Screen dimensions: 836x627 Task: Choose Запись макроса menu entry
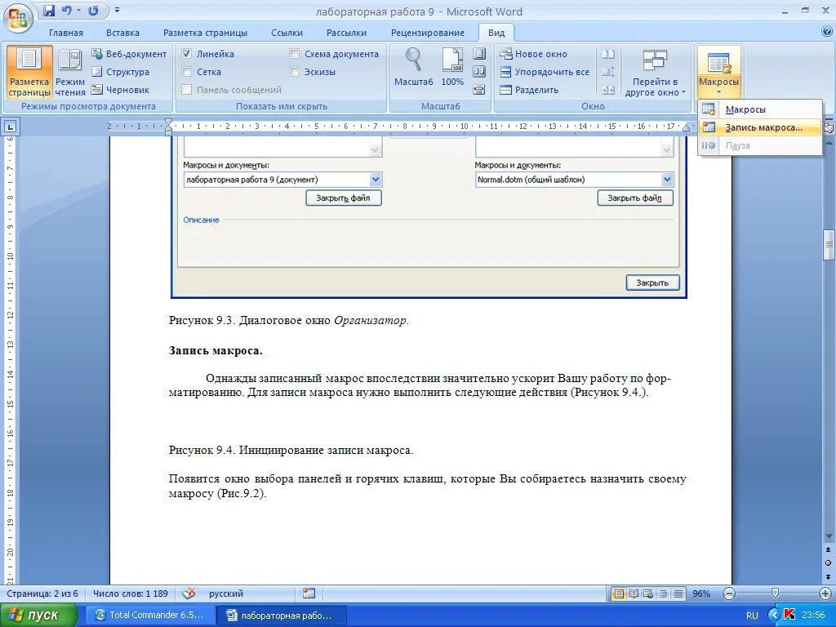pyautogui.click(x=759, y=127)
